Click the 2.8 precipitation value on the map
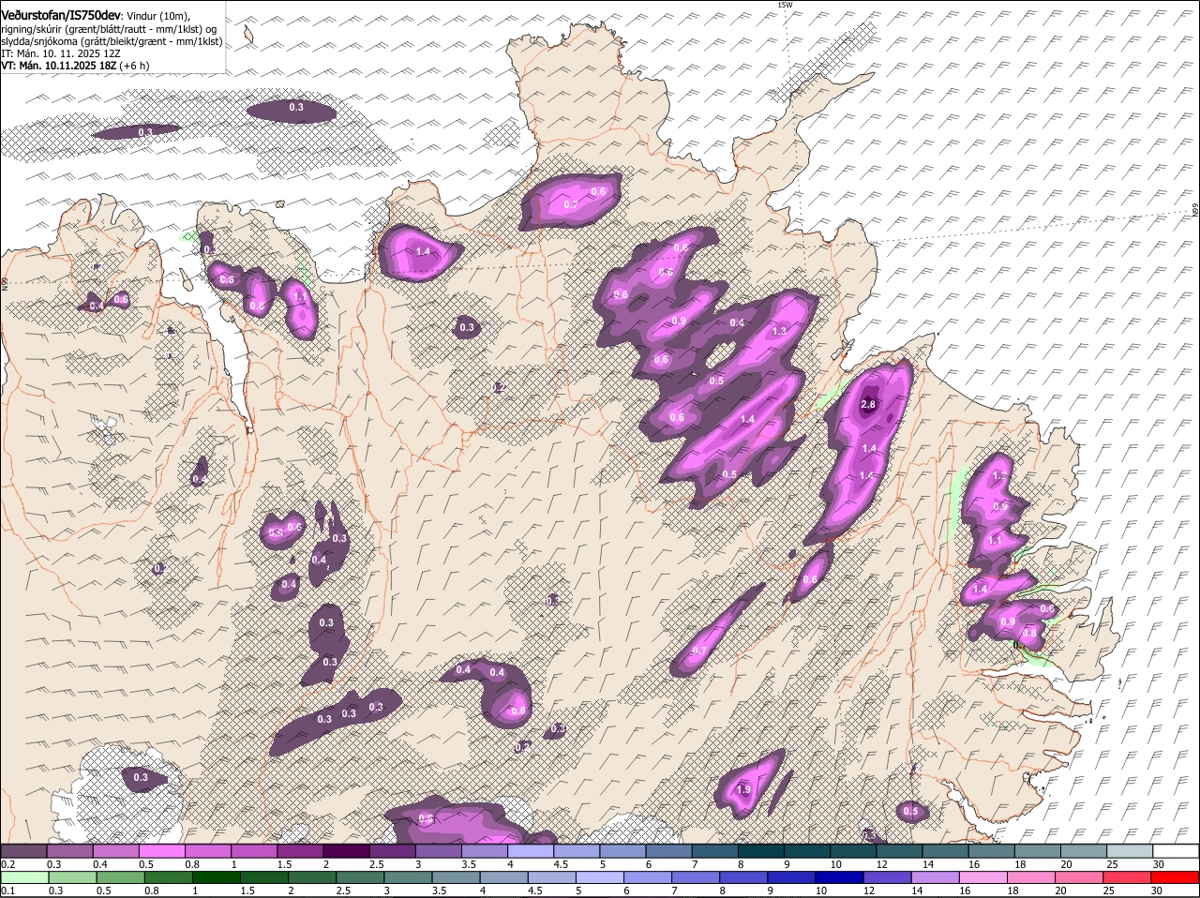Image resolution: width=1200 pixels, height=898 pixels. click(868, 404)
